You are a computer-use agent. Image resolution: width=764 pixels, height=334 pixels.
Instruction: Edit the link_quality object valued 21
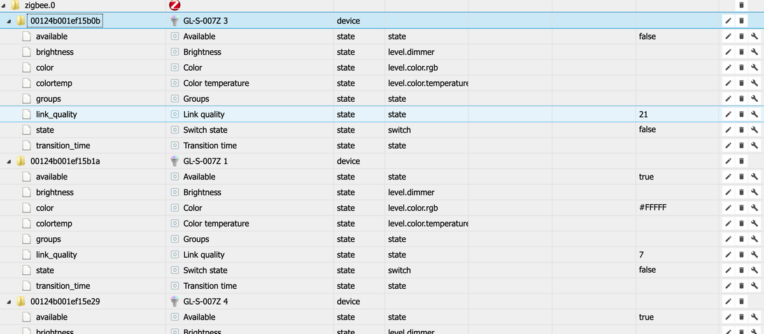tap(728, 115)
